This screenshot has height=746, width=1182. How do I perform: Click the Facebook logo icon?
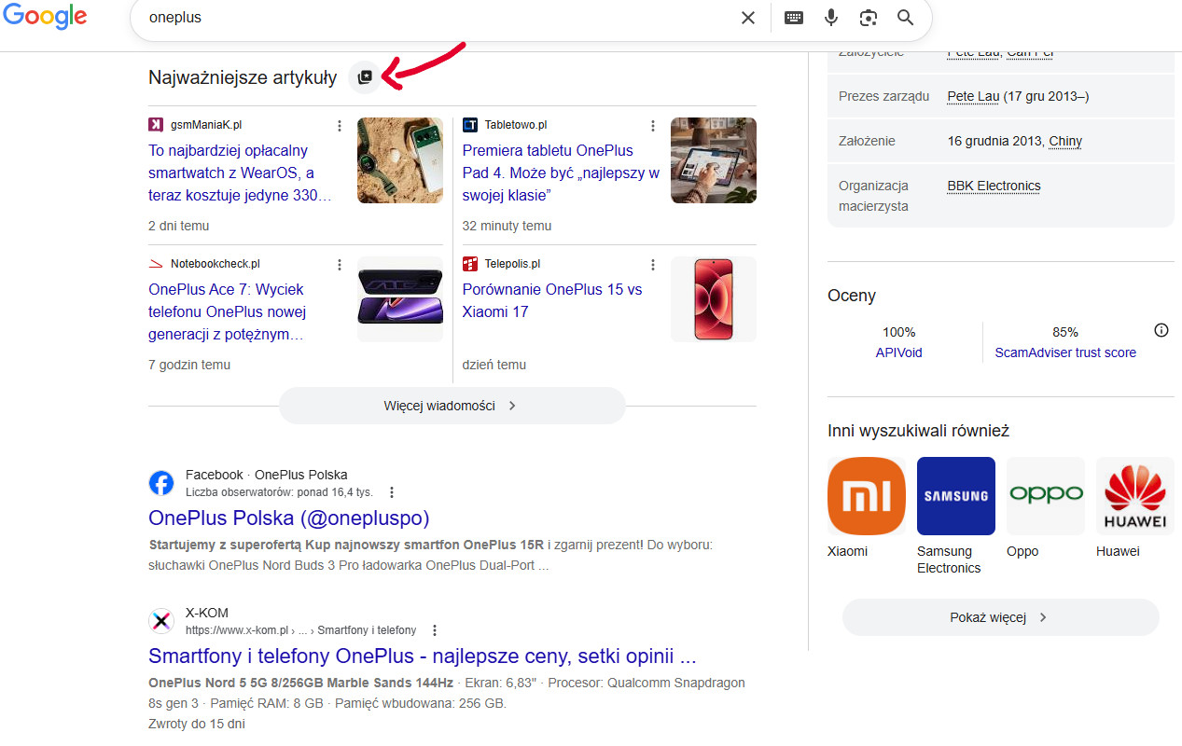tap(161, 483)
